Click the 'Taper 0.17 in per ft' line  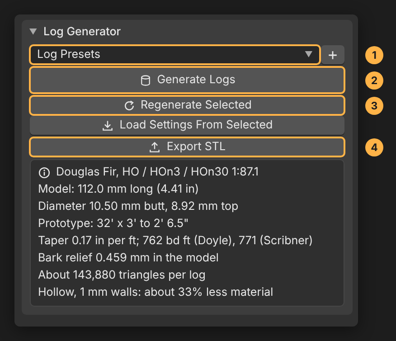(x=175, y=241)
